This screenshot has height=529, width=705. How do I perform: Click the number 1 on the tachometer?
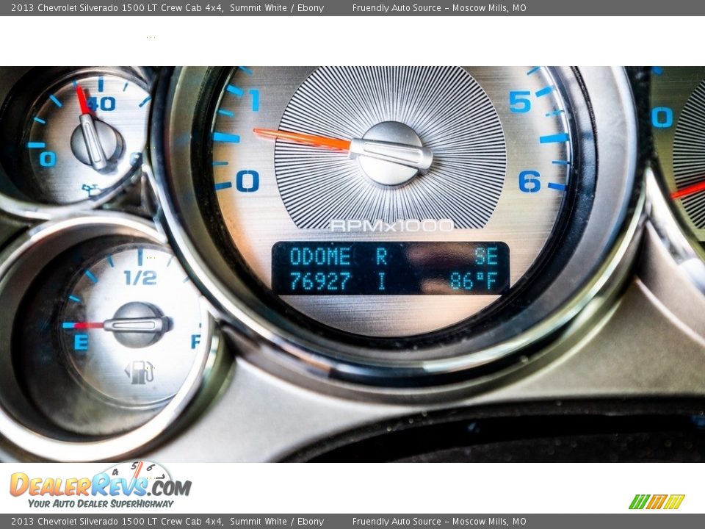click(x=255, y=100)
